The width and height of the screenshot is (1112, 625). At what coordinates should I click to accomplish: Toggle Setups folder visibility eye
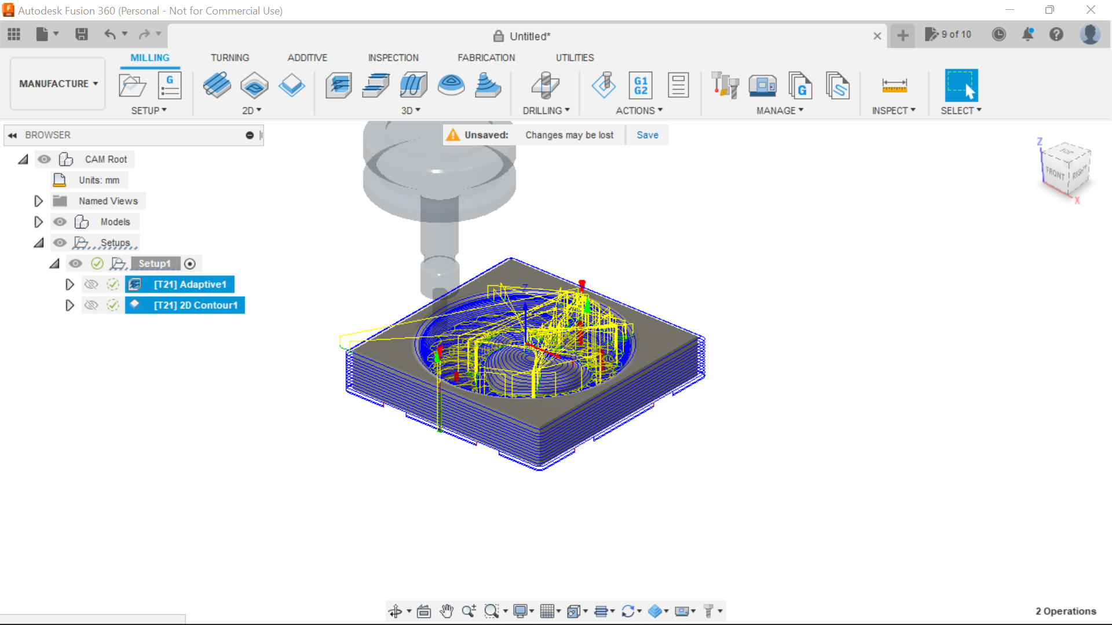pyautogui.click(x=60, y=242)
